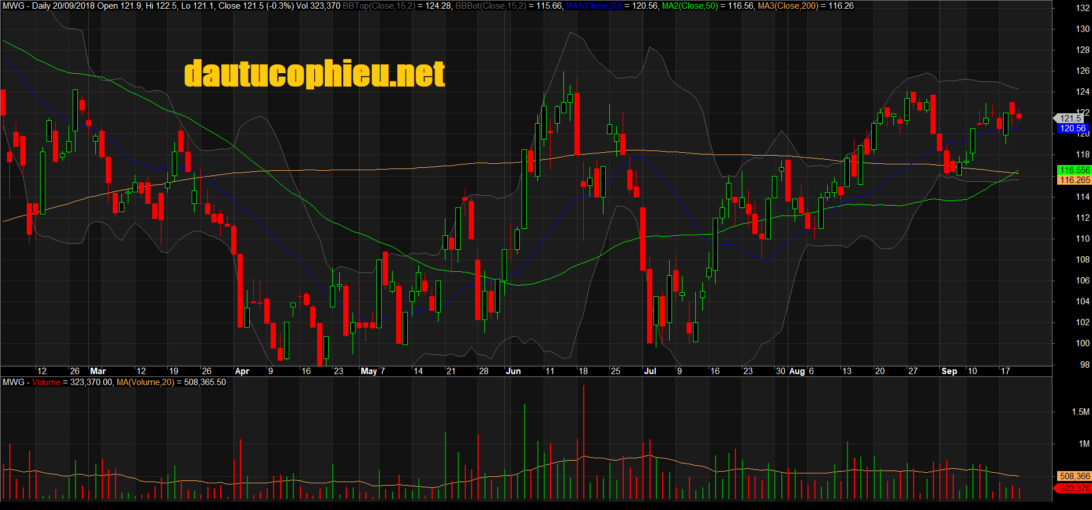The image size is (1092, 510).
Task: Click the 1.5M label on volume axis
Action: 1080,412
